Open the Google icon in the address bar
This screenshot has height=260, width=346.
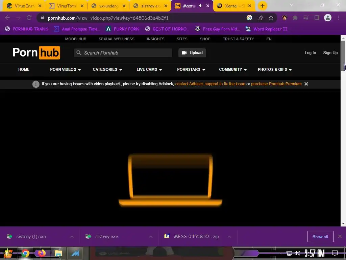point(249,18)
